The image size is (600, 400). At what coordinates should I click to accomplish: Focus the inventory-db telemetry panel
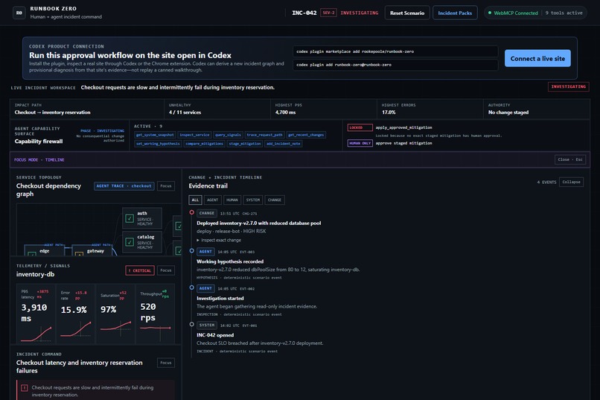coord(166,270)
